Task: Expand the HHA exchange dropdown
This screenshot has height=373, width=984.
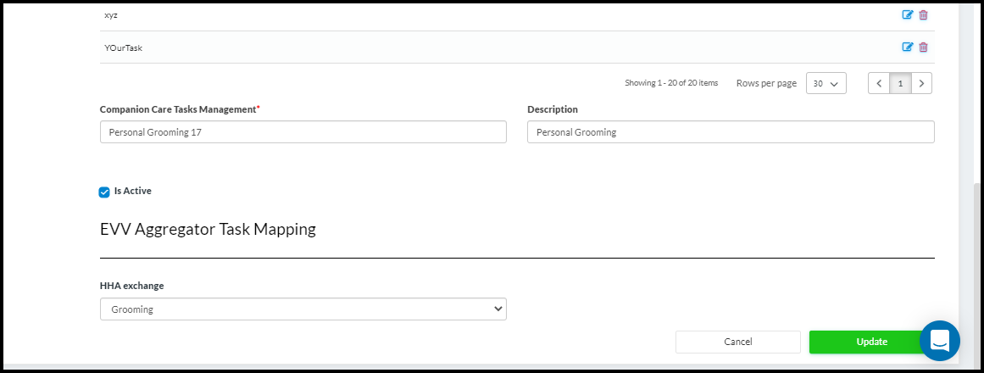Action: 303,309
